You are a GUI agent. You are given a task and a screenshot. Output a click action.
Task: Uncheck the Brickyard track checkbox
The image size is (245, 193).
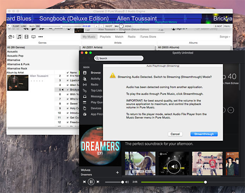pos(67,90)
